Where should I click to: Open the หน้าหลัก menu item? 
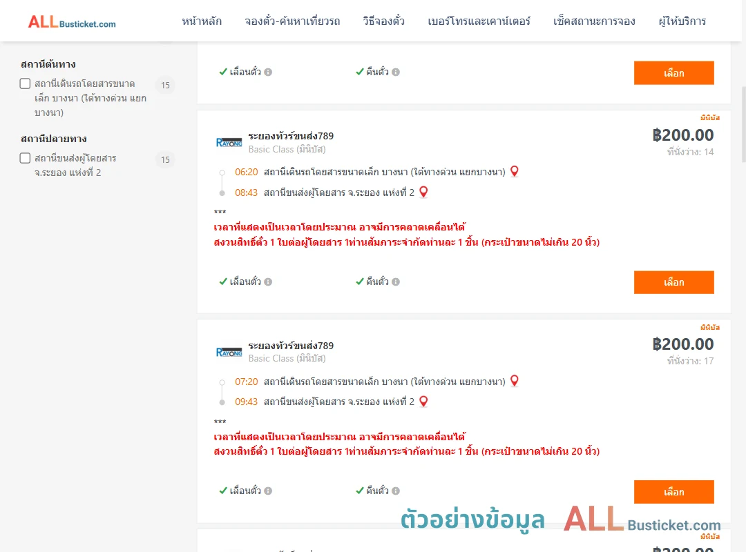202,21
